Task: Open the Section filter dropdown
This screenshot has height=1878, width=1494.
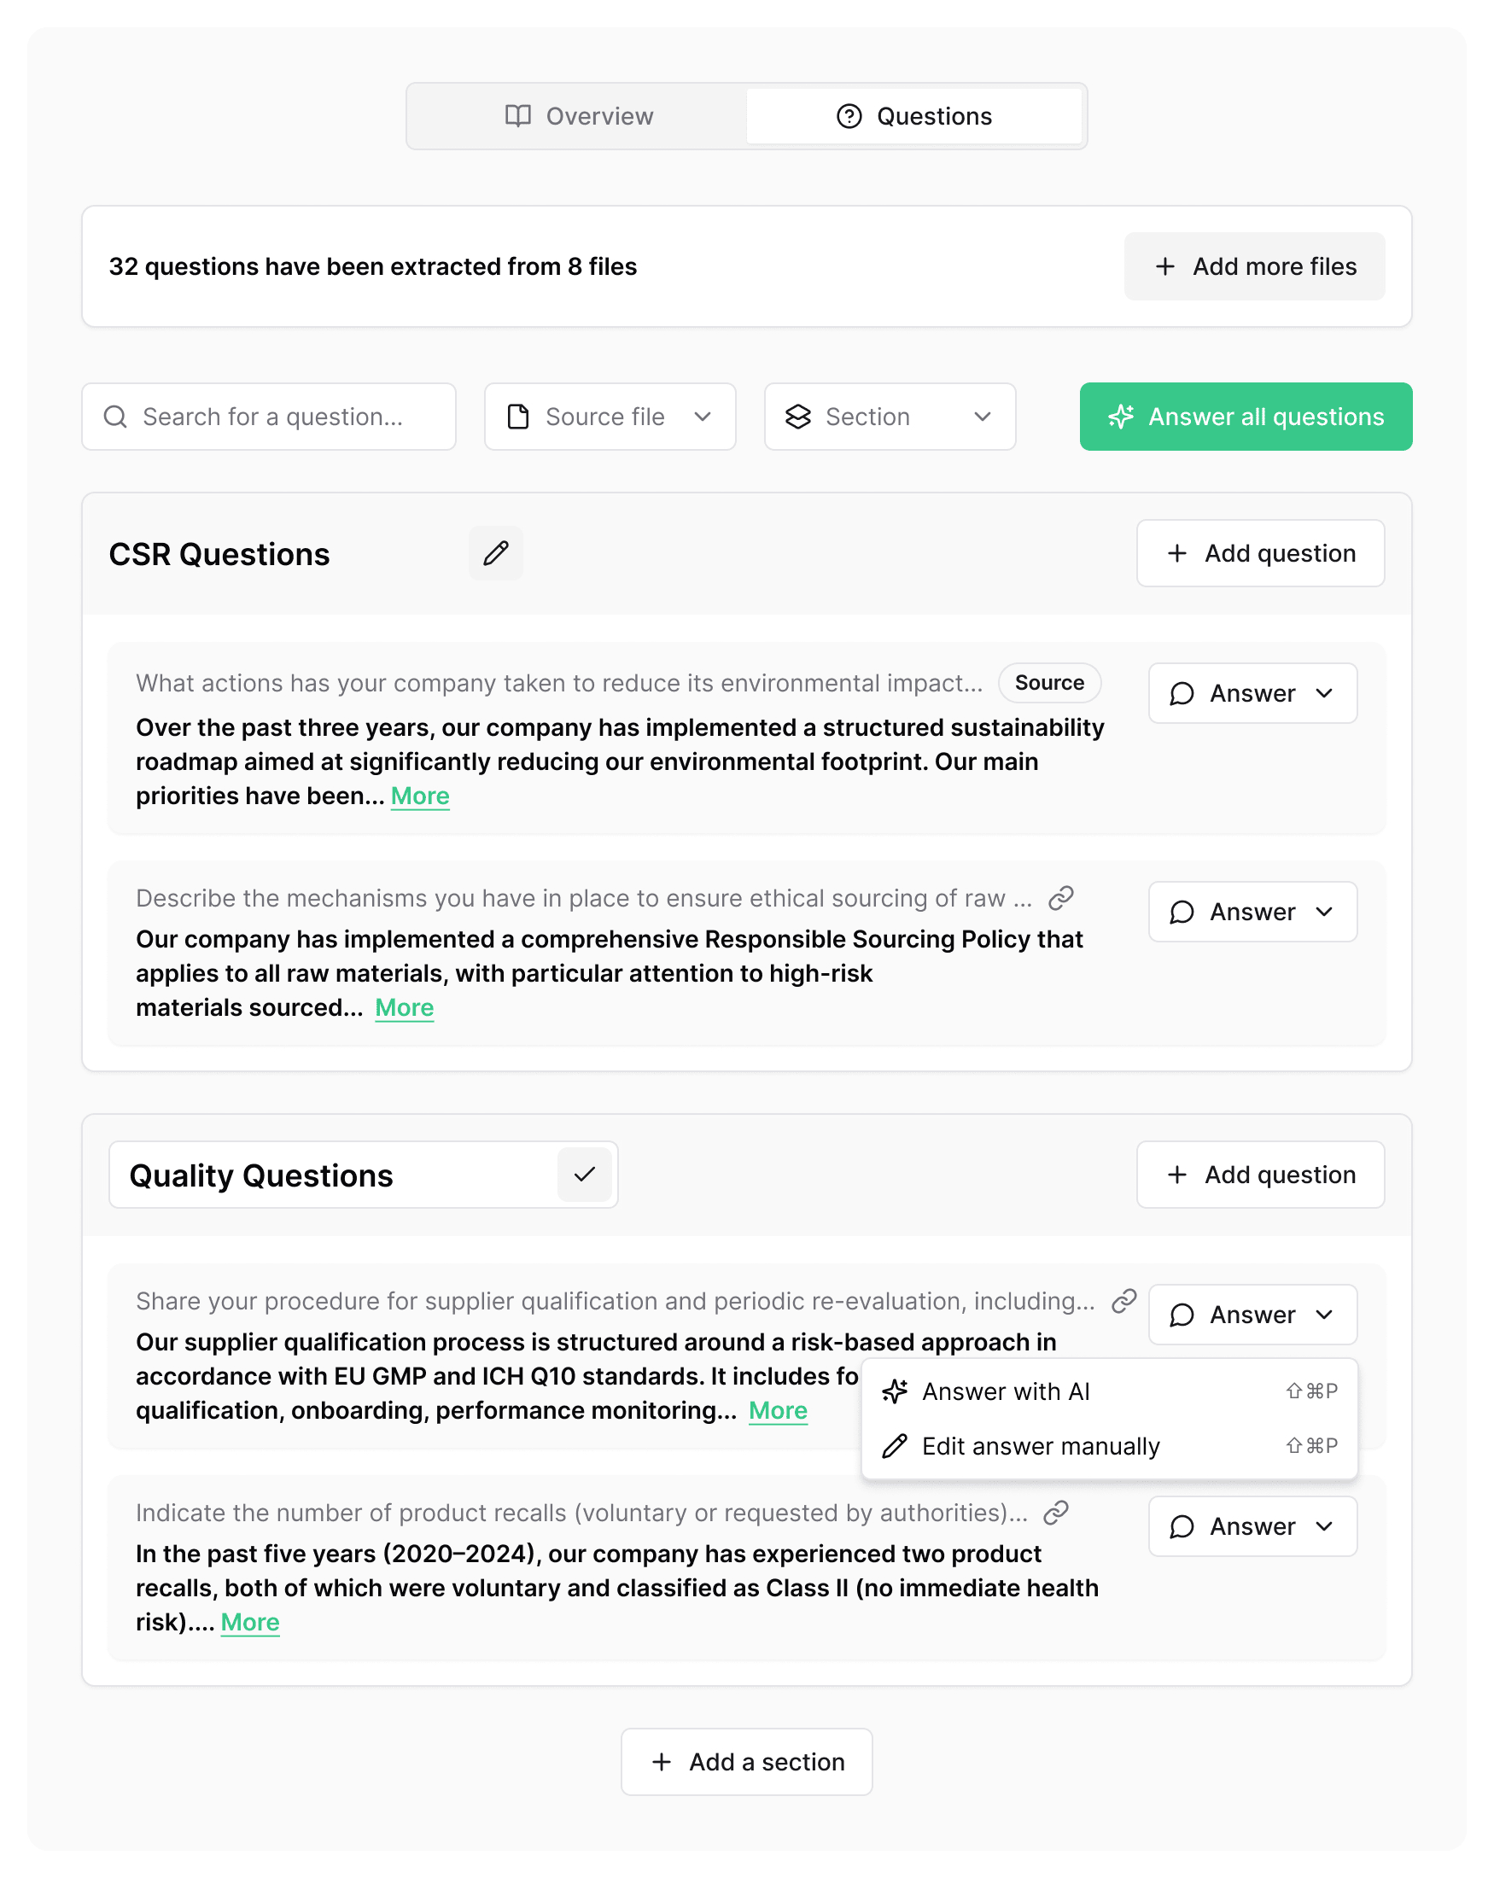Action: [x=890, y=417]
